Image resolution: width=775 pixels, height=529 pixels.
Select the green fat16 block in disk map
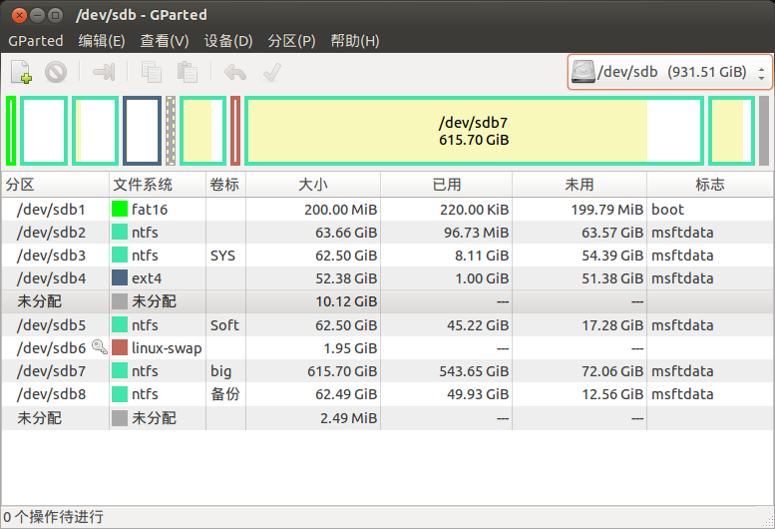[11, 131]
